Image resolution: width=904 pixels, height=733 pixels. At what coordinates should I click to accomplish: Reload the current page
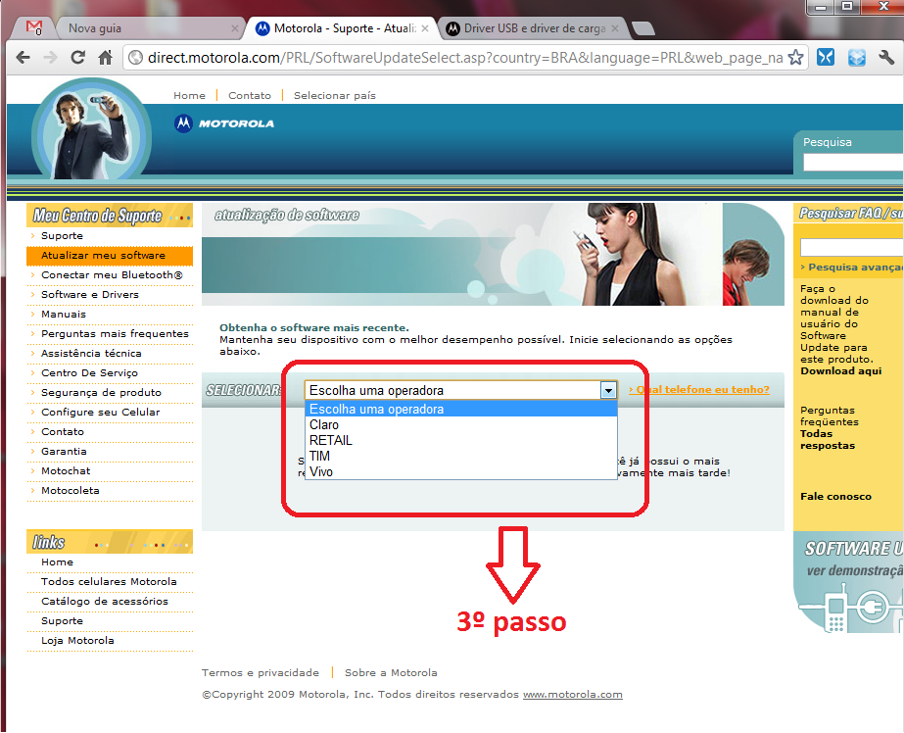77,57
